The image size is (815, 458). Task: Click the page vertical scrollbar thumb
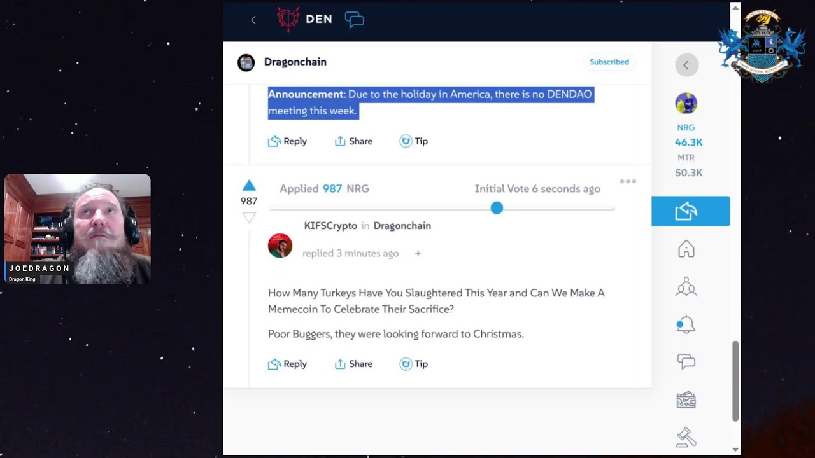point(735,381)
